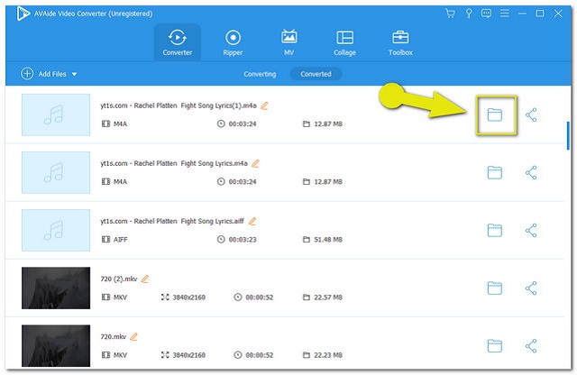
Task: Click file name 720.mkv
Action: pos(114,337)
